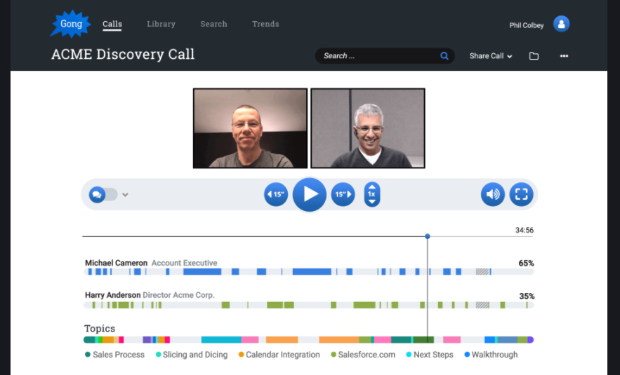Increase playback speed with up arrow
The width and height of the screenshot is (620, 375).
(371, 186)
